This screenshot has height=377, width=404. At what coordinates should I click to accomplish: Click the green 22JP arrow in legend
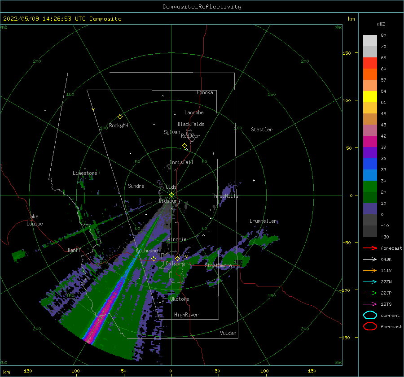pos(370,293)
